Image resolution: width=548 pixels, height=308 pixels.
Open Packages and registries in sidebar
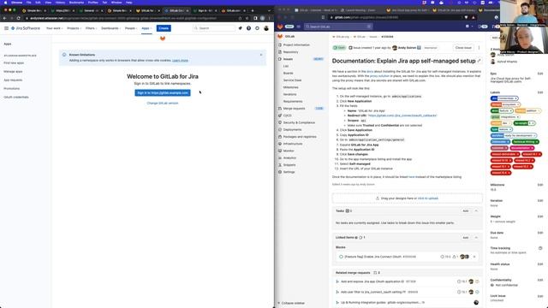pos(300,137)
